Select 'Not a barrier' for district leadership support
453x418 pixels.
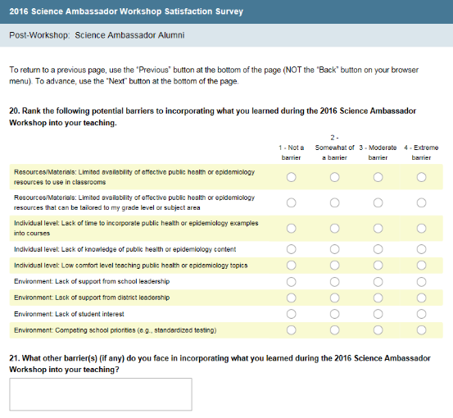click(292, 298)
